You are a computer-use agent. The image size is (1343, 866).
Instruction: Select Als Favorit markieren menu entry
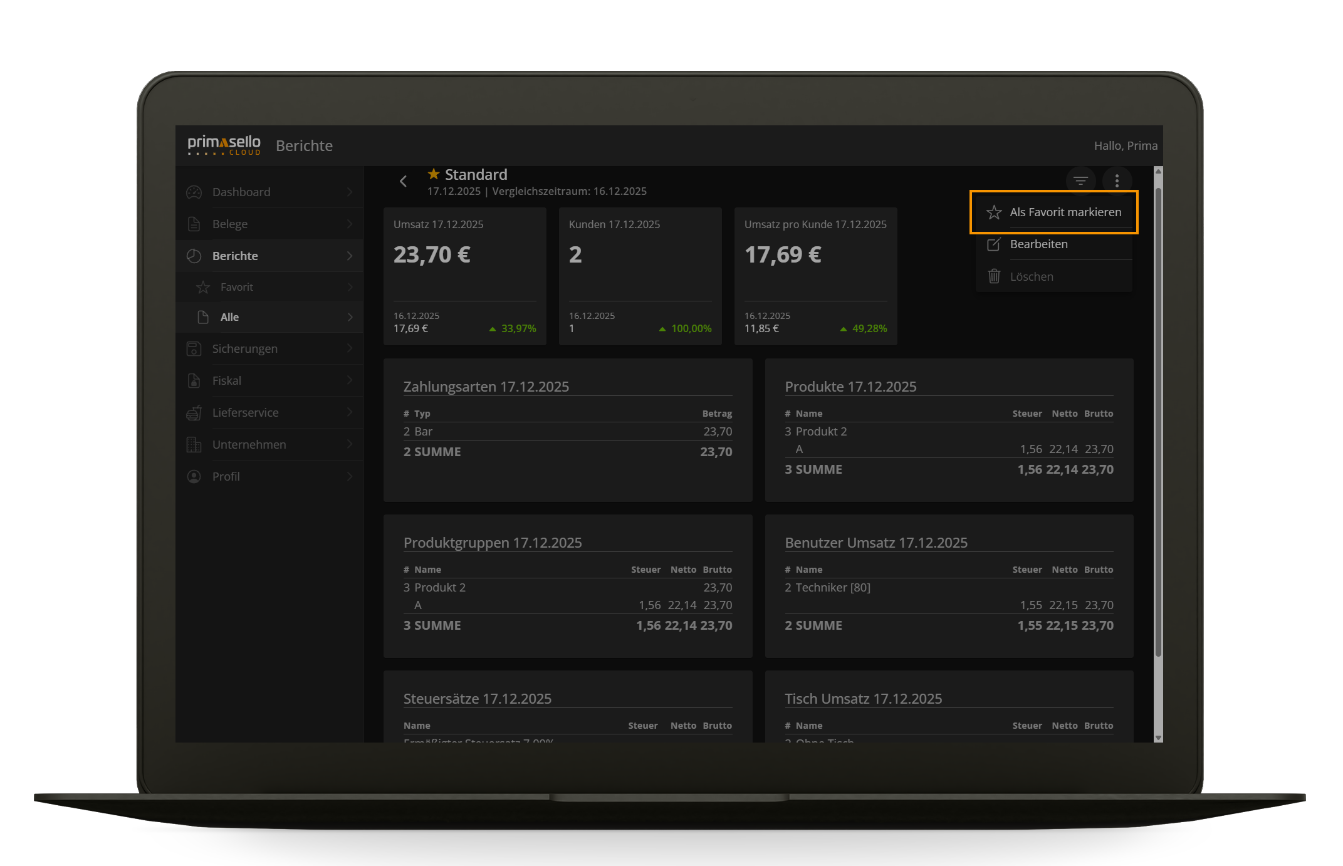1065,212
